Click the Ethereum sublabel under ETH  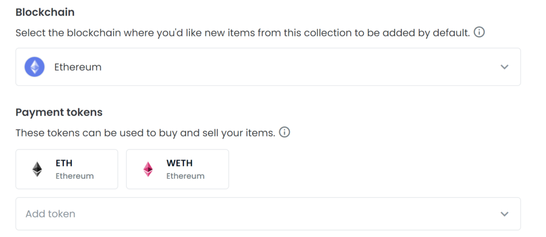75,176
